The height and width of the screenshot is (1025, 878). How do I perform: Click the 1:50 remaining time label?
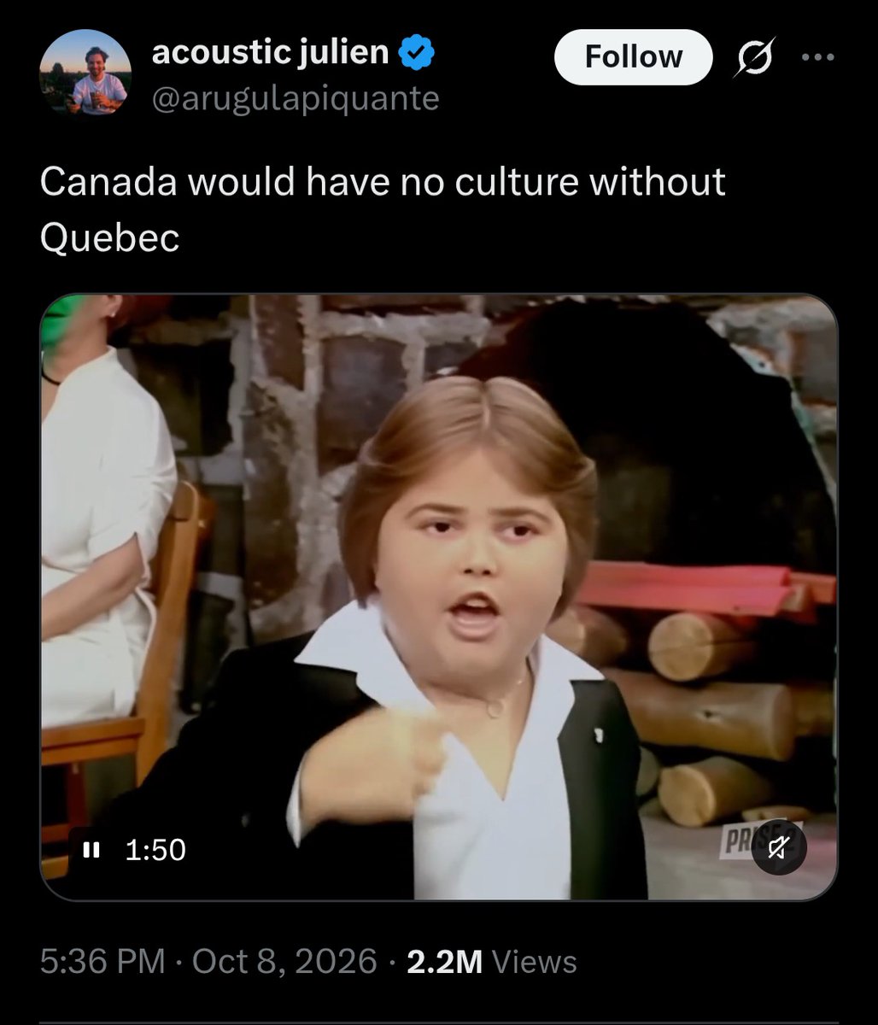click(155, 849)
